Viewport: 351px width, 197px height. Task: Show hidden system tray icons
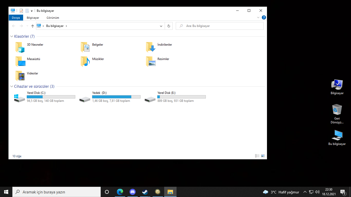pyautogui.click(x=305, y=192)
